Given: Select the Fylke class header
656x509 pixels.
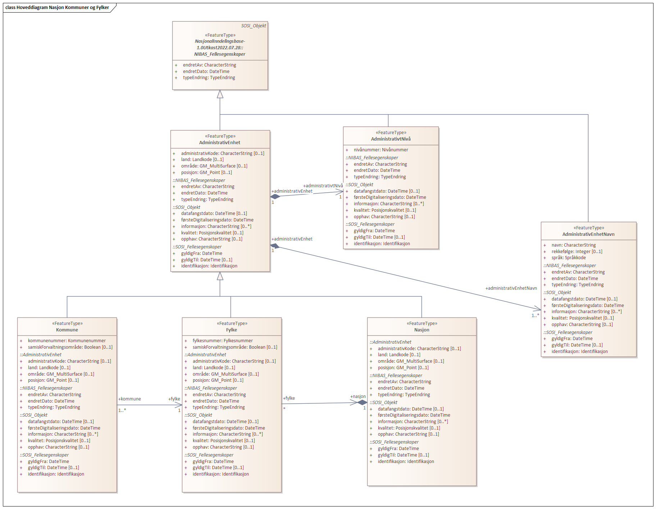Looking at the screenshot, I should [232, 327].
